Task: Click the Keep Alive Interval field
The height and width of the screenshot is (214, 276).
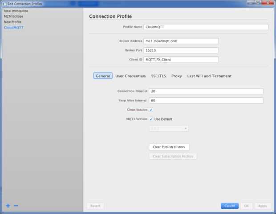Action: pos(206,101)
